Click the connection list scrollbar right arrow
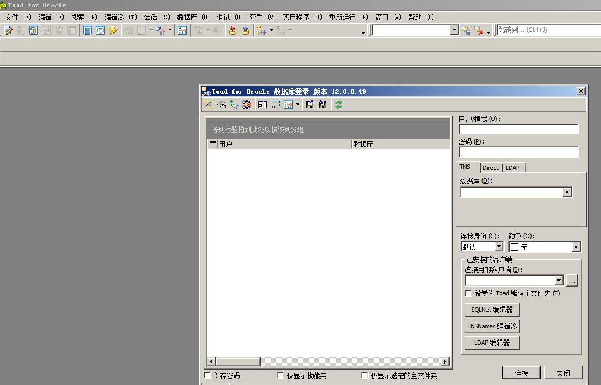Image resolution: width=601 pixels, height=385 pixels. (445, 361)
